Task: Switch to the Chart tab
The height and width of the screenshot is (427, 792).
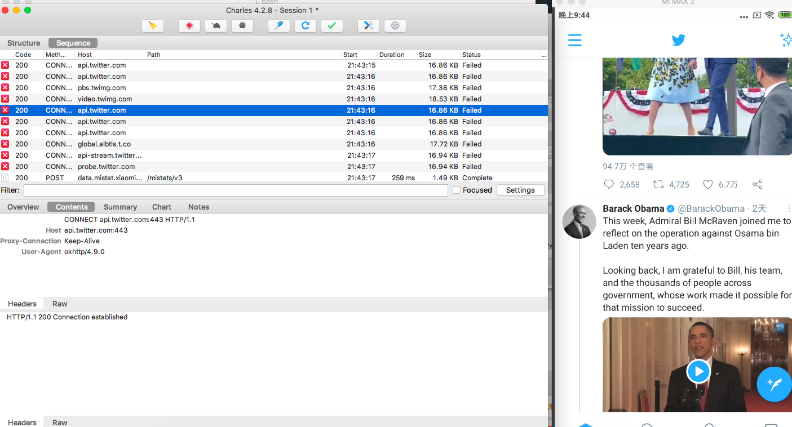Action: (x=162, y=207)
